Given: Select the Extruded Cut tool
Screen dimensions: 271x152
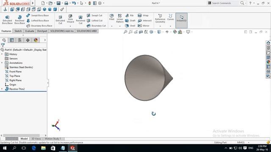Looking at the screenshot, I should 60,20.
